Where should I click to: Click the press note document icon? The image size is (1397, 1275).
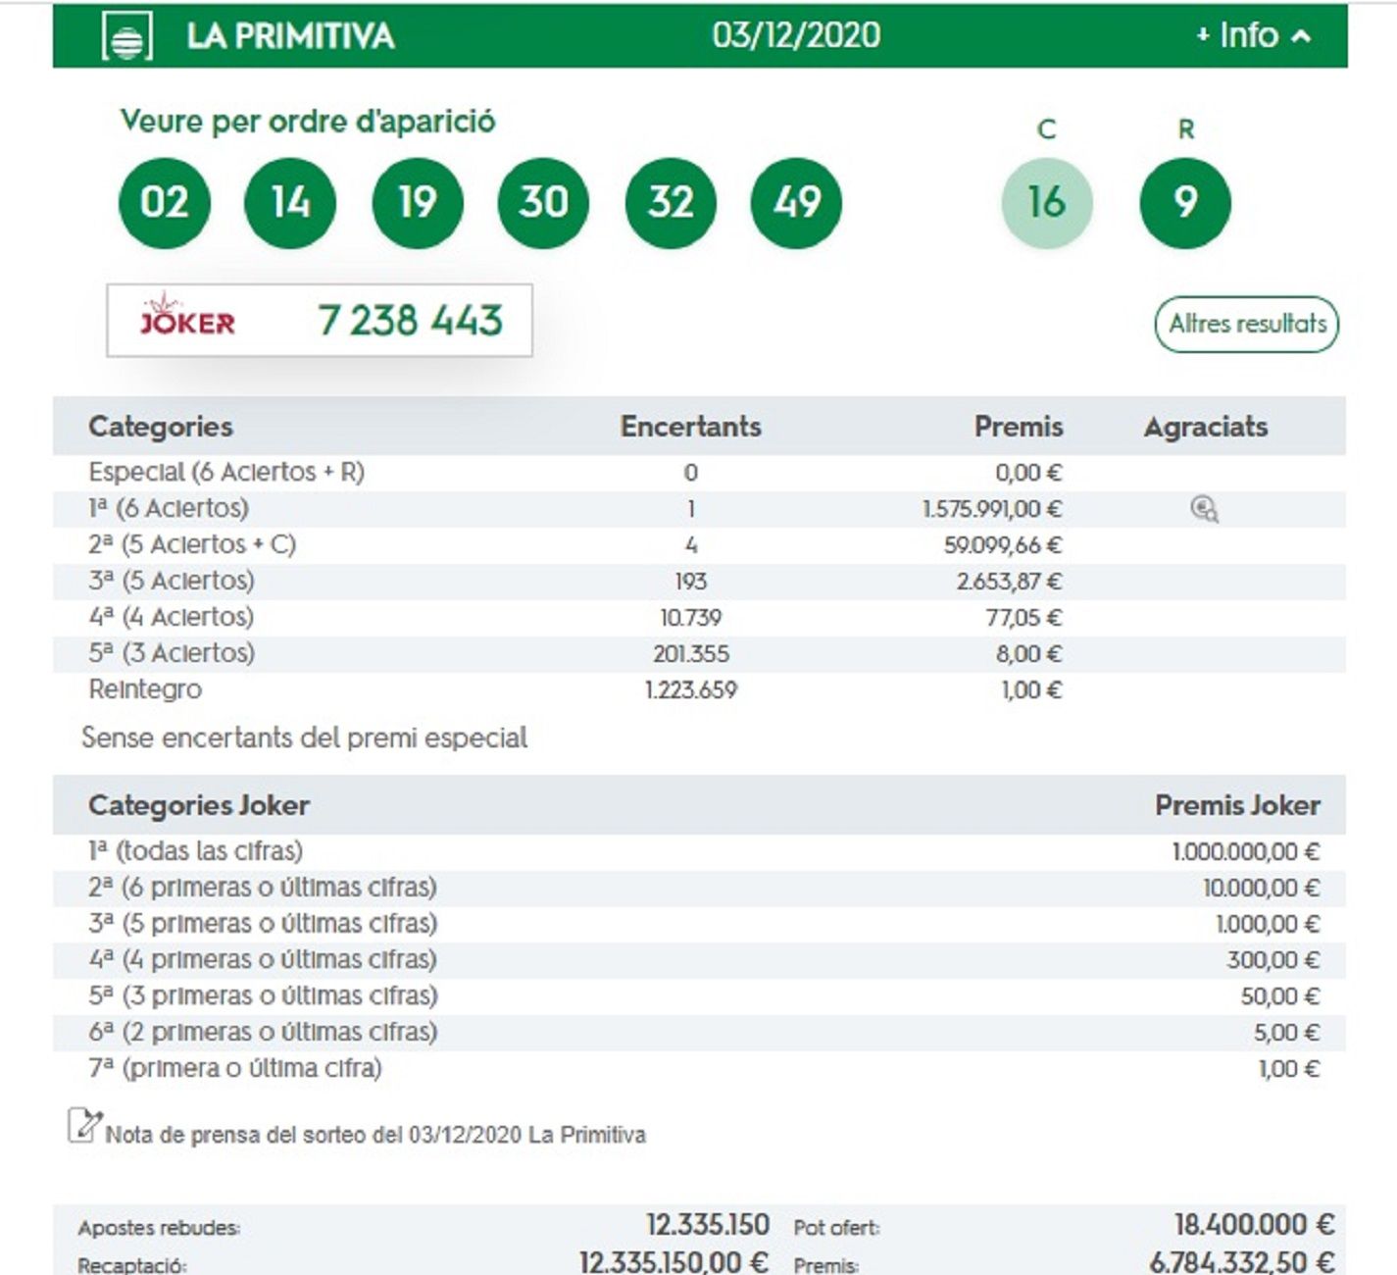click(x=84, y=1126)
